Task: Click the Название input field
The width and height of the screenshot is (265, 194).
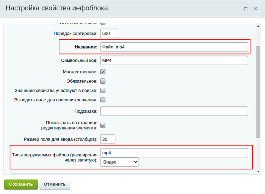Action: coord(174,47)
